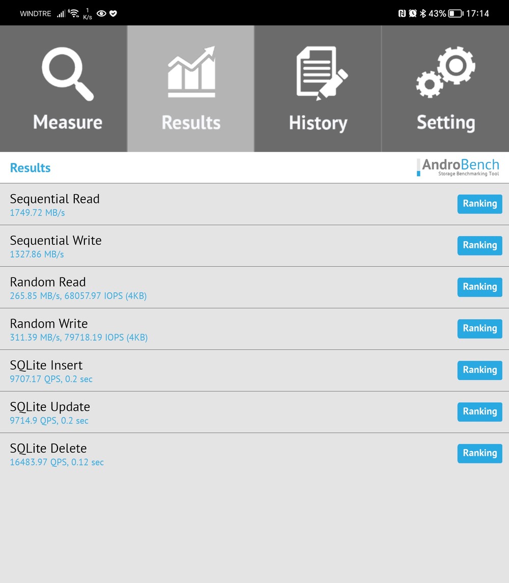
Task: Show Ranking for Random Read
Action: [479, 287]
